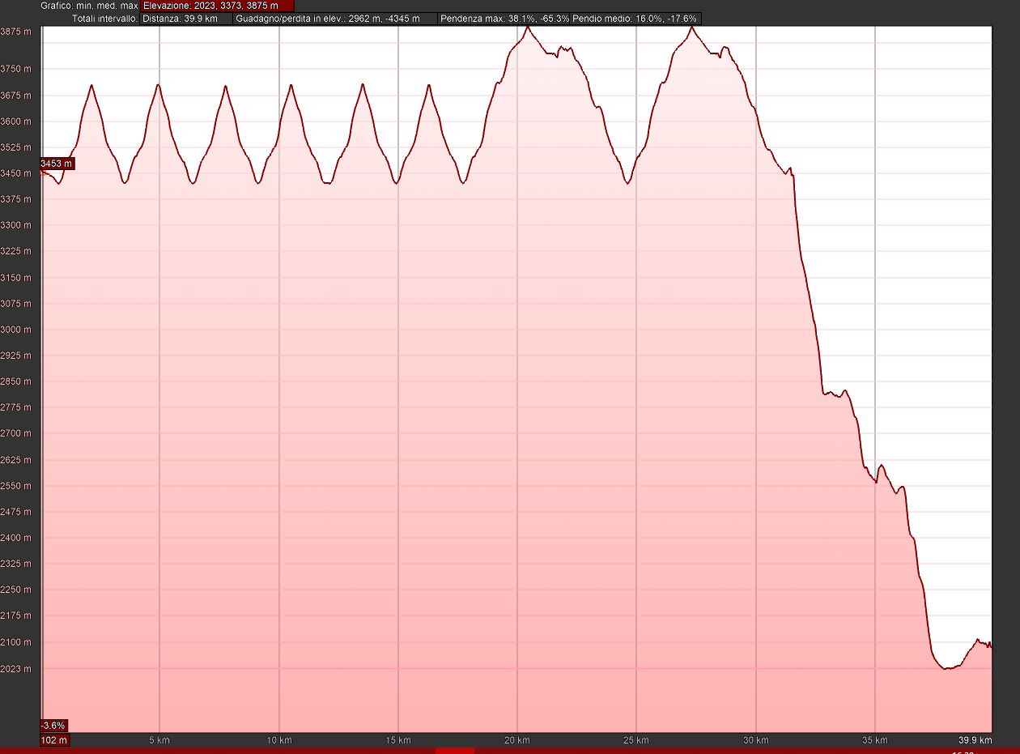Click the red scrollbar thumb at bottom
This screenshot has width=1020, height=754.
tap(454, 751)
